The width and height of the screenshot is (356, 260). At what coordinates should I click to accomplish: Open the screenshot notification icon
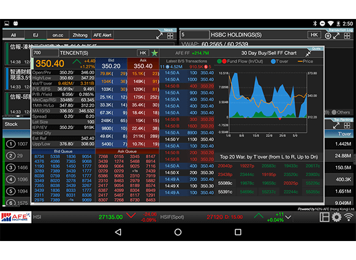[7, 23]
